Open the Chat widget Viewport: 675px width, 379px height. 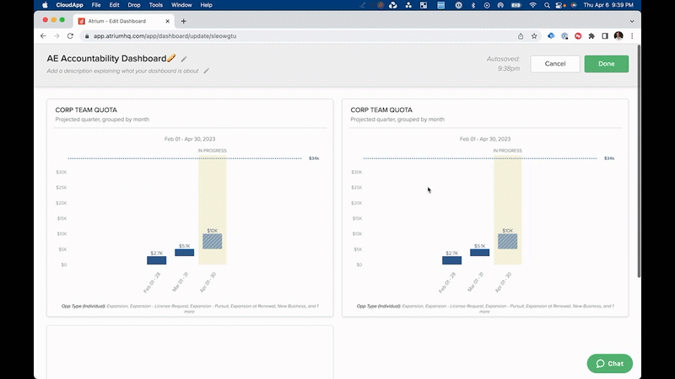click(609, 364)
